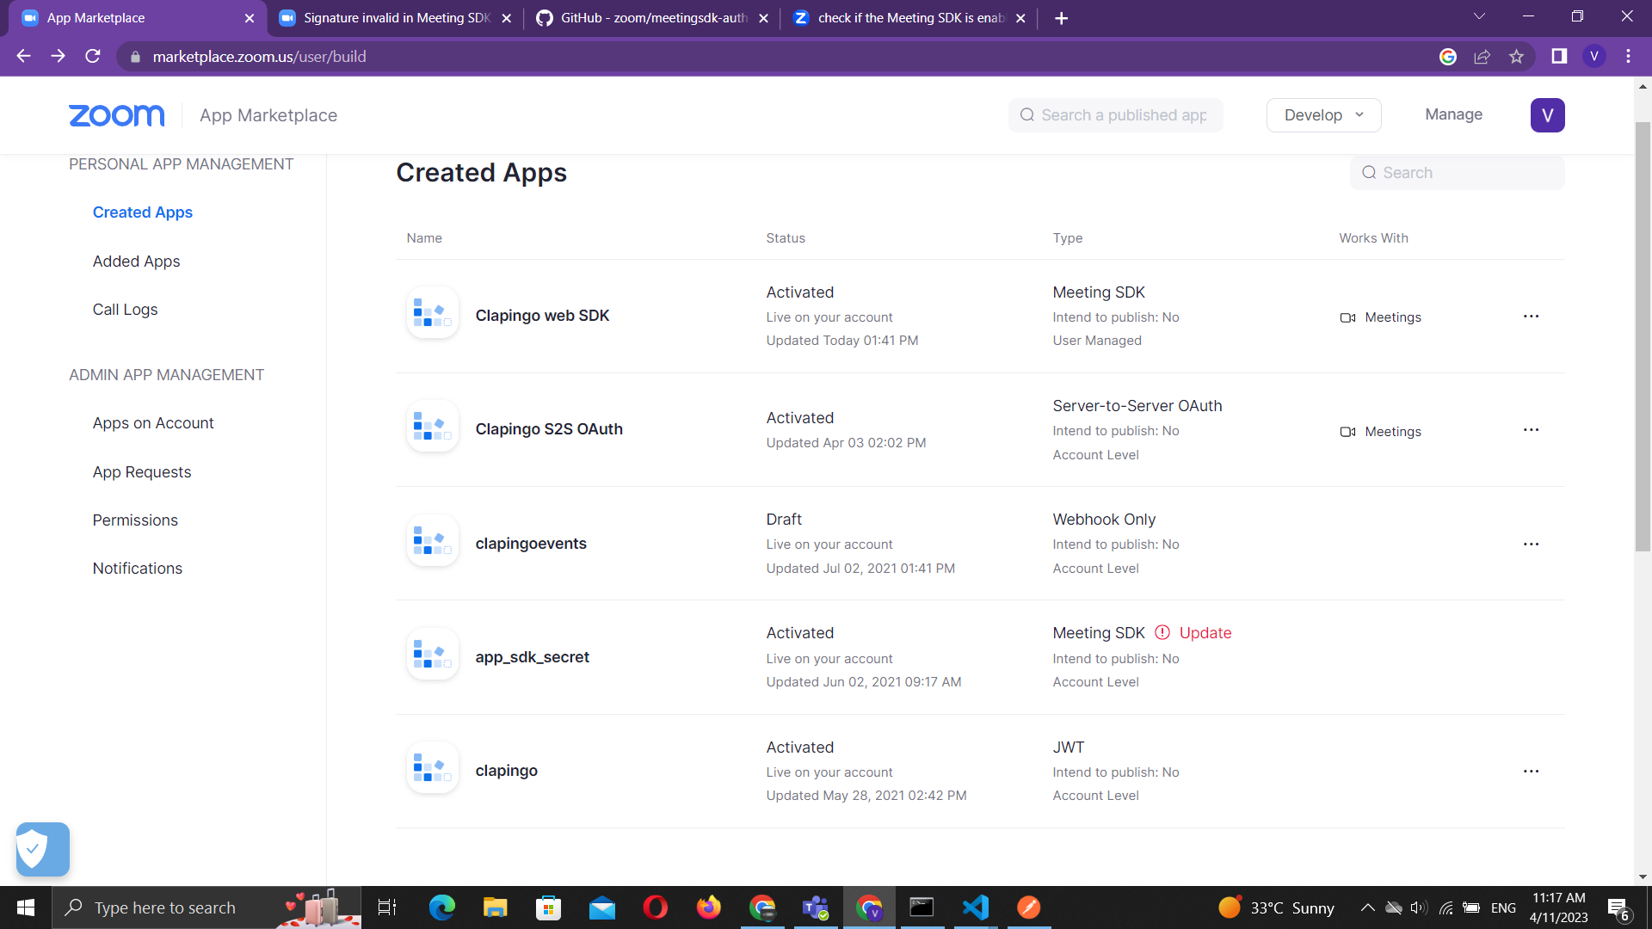This screenshot has height=929, width=1652.
Task: Click the Update warning icon for app_sdk_secret
Action: point(1162,633)
